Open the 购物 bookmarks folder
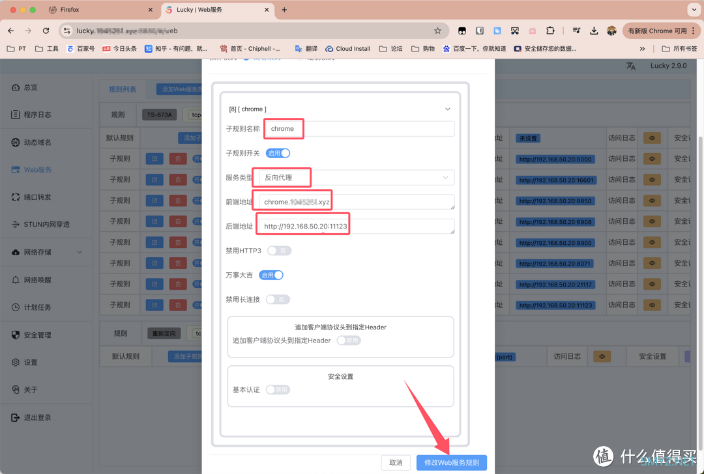The height and width of the screenshot is (474, 704). [423, 48]
